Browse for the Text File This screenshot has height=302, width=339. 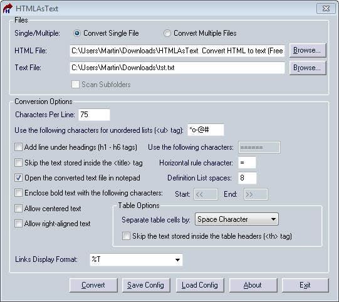click(x=308, y=68)
